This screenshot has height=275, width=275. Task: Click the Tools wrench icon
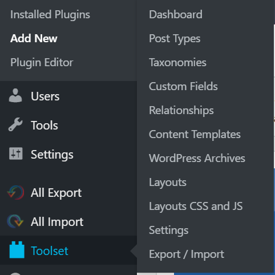click(15, 124)
